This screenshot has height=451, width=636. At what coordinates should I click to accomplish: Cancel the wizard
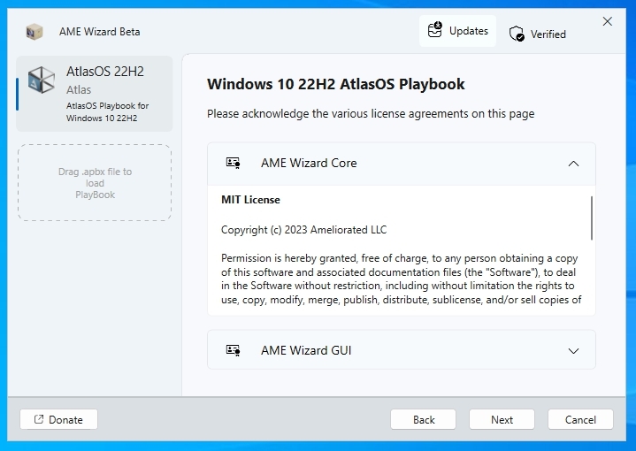(x=580, y=419)
